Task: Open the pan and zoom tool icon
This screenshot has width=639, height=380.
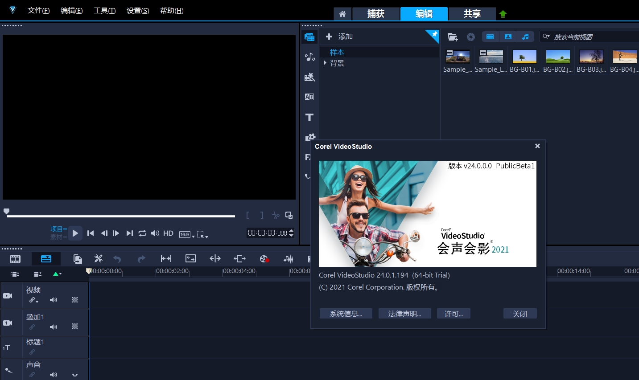Action: (x=190, y=258)
